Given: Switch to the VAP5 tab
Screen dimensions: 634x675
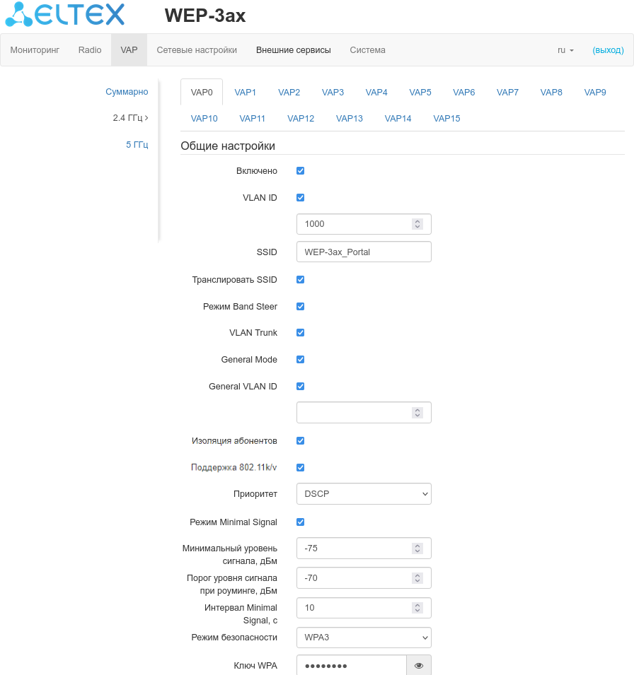Looking at the screenshot, I should click(x=420, y=93).
